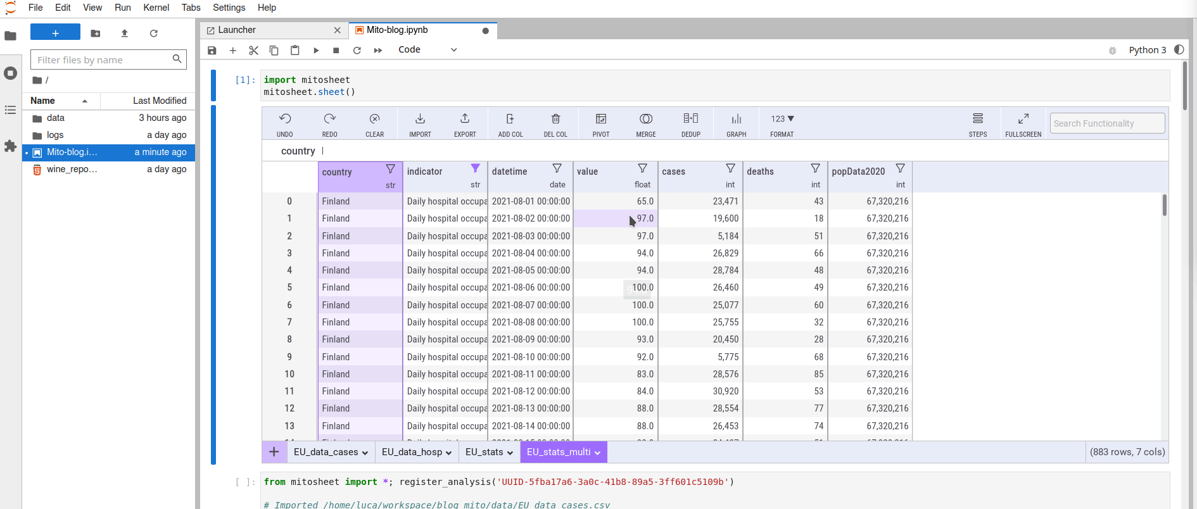This screenshot has width=1197, height=509.
Task: Expand EU_data_cases sheet tab menu
Action: pyautogui.click(x=365, y=453)
